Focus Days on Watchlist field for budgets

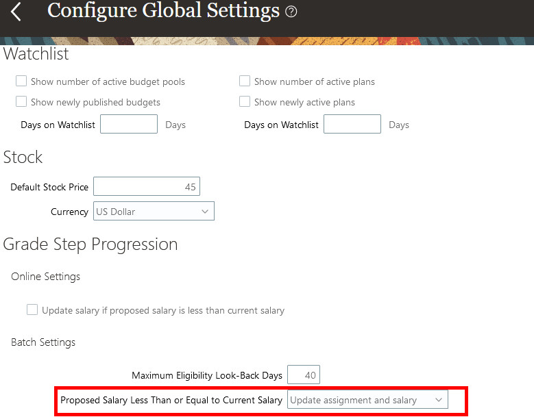[x=129, y=125]
